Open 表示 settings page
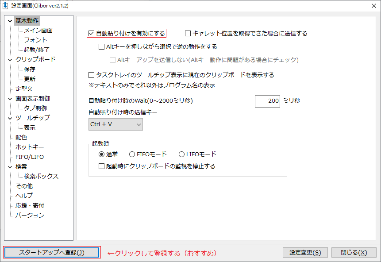The image size is (381, 262). (x=30, y=127)
